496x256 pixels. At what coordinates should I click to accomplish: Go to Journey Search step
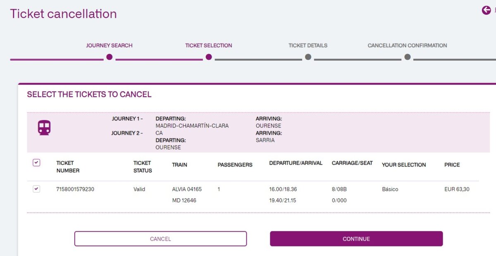coord(109,45)
